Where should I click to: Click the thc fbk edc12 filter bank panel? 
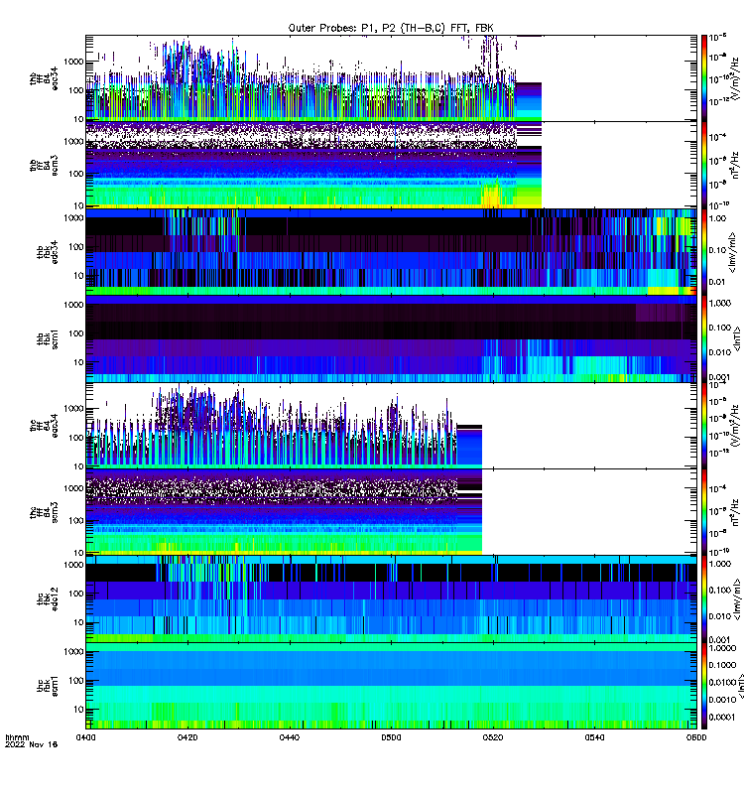pyautogui.click(x=391, y=599)
